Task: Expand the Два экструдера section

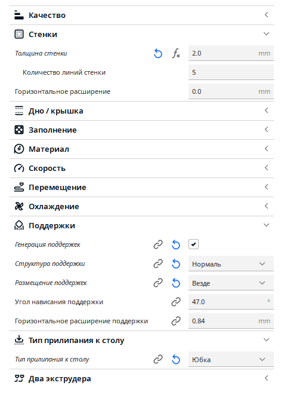Action: (141, 378)
